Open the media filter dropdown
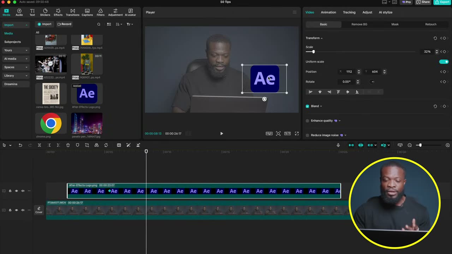 [130, 24]
